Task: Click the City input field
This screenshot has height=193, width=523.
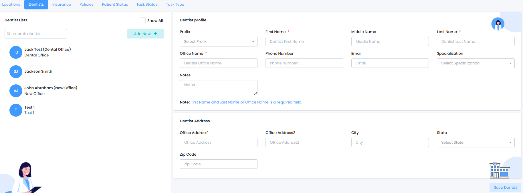Action: (390, 143)
